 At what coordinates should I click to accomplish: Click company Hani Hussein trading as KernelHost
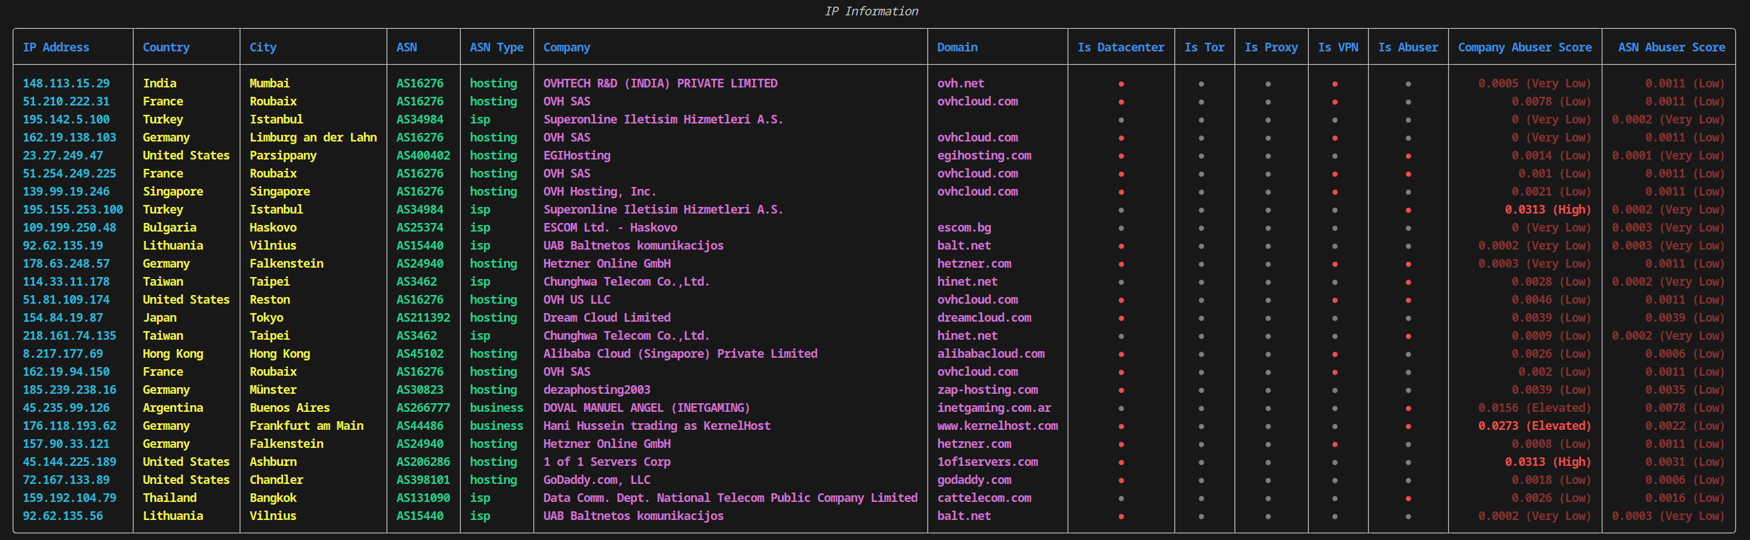pos(657,425)
